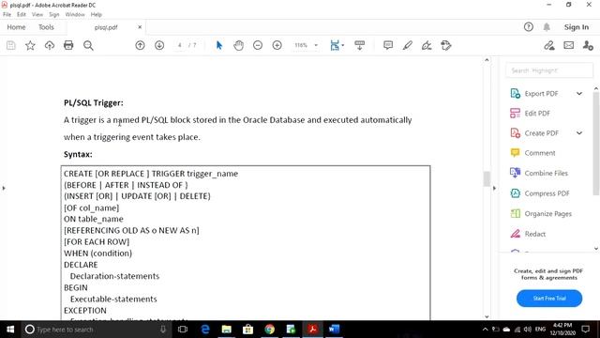Expand the Export PDF chevron
The width and height of the screenshot is (600, 338).
coord(579,94)
